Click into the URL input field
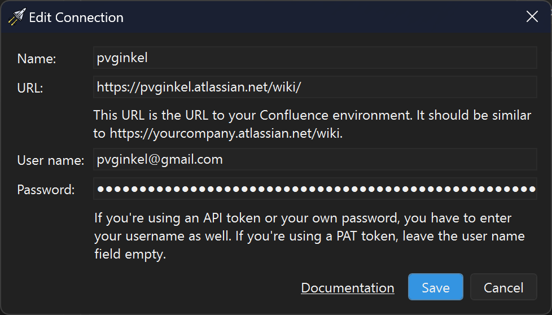The height and width of the screenshot is (315, 552). click(x=315, y=87)
